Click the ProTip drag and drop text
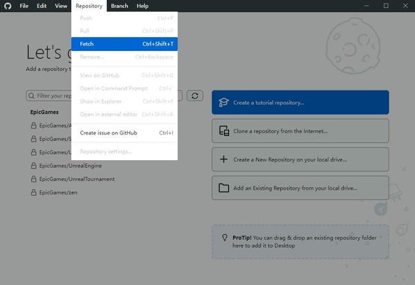 pos(304,242)
